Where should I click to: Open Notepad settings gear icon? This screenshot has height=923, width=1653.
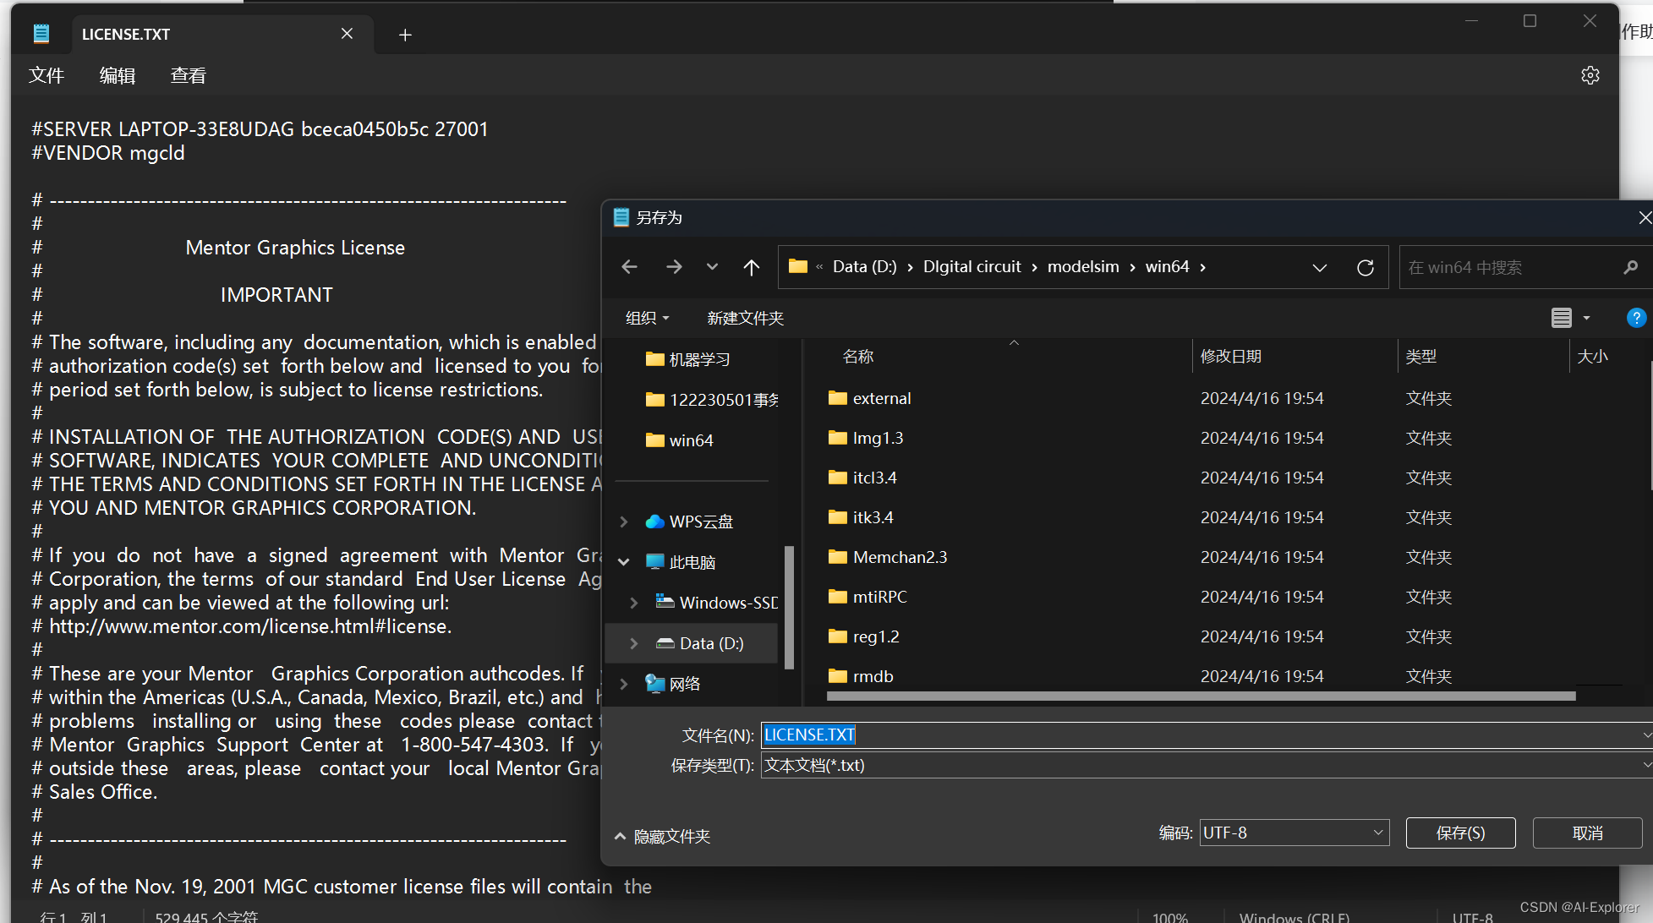(x=1590, y=75)
